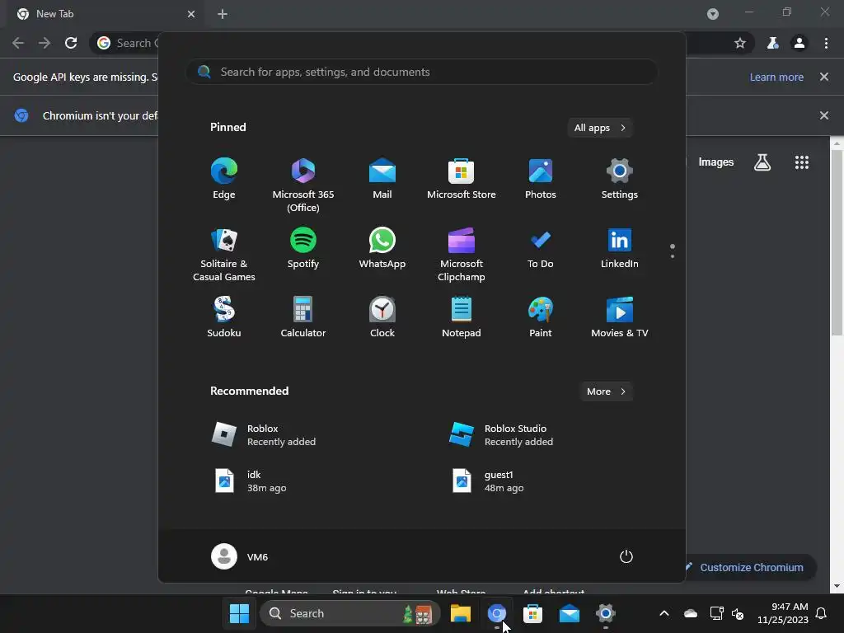
Task: Open Search Labs flask on page
Action: pos(762,162)
